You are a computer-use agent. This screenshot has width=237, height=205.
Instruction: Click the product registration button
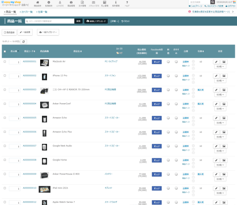(9, 32)
